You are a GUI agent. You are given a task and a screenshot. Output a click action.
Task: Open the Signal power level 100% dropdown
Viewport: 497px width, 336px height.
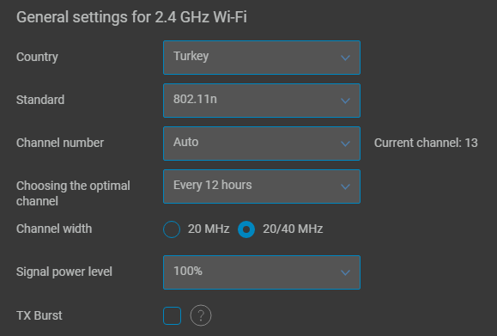262,272
